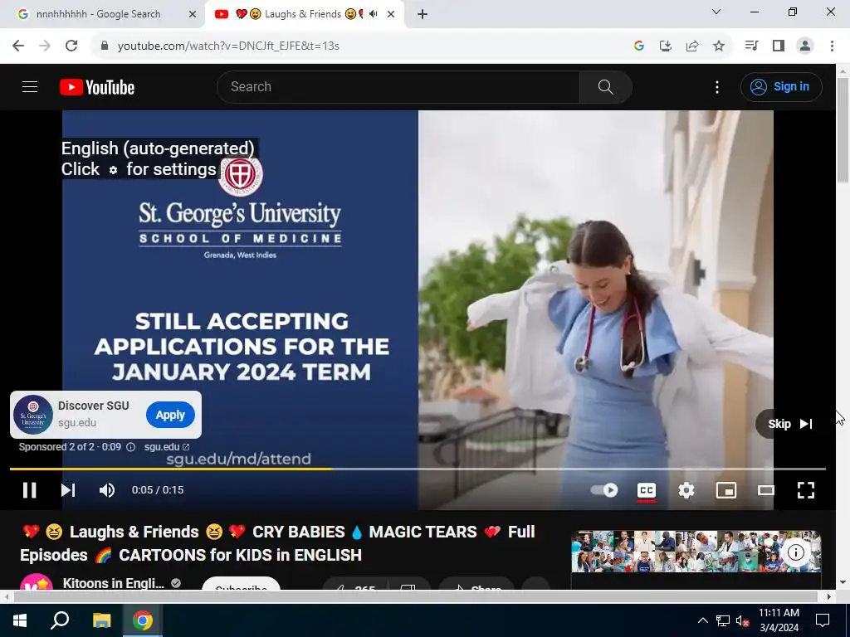Pause the video with pause button
850x637 pixels.
(x=29, y=489)
